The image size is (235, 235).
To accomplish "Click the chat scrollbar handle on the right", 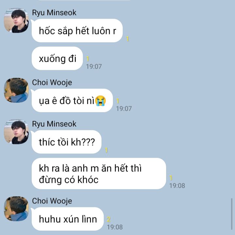I will pos(231,214).
